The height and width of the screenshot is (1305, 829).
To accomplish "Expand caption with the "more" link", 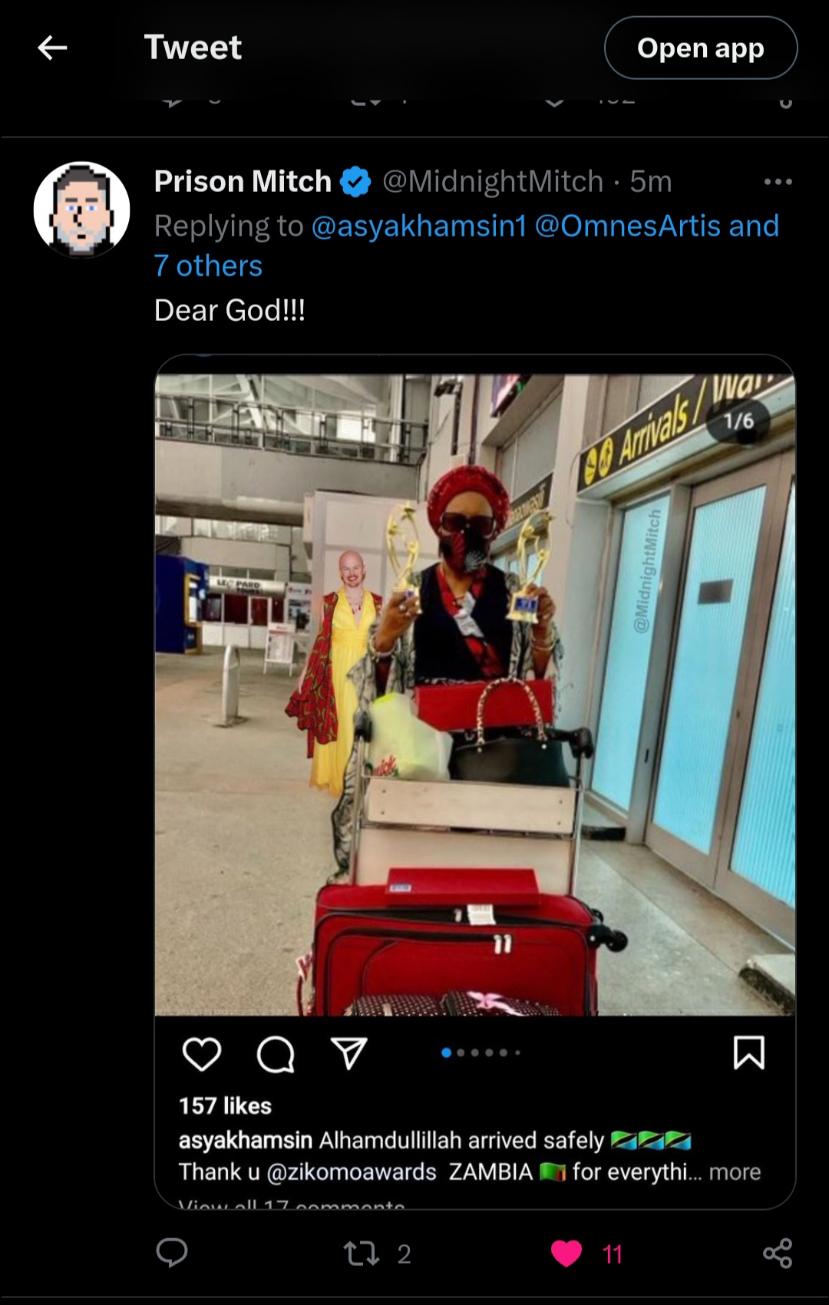I will tap(735, 1172).
